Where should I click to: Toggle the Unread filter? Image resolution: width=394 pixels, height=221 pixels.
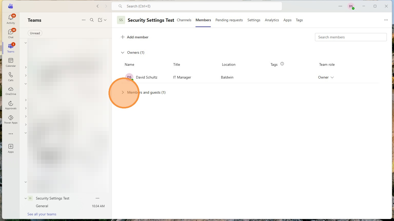coord(35,33)
